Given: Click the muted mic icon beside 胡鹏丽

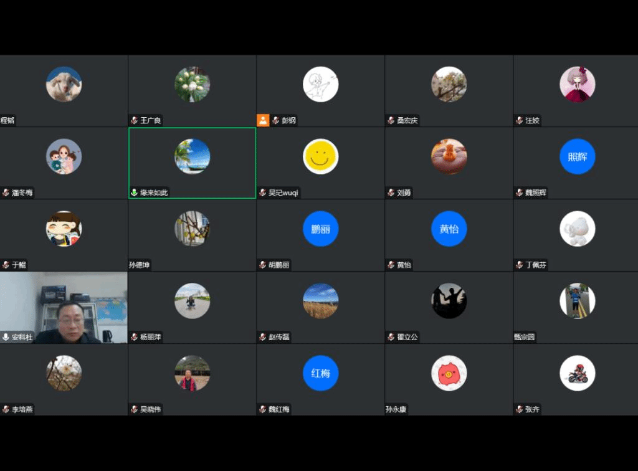Looking at the screenshot, I should pyautogui.click(x=262, y=265).
